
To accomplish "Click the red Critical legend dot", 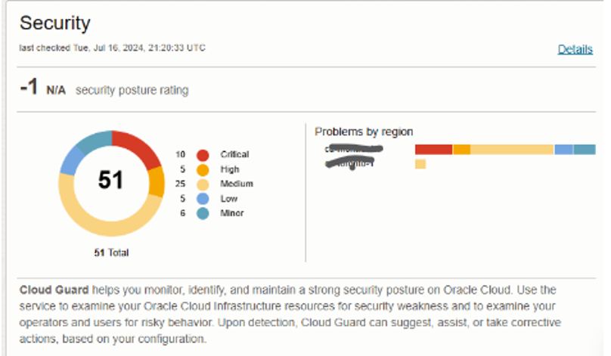I will click(202, 155).
